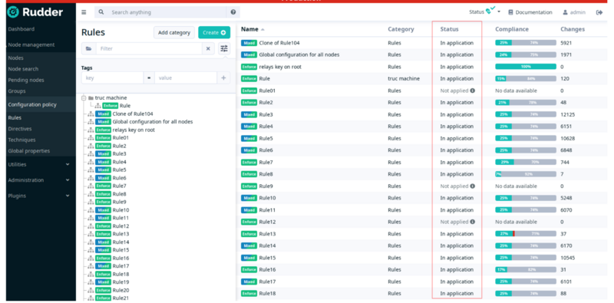Click the logout icon

599,12
